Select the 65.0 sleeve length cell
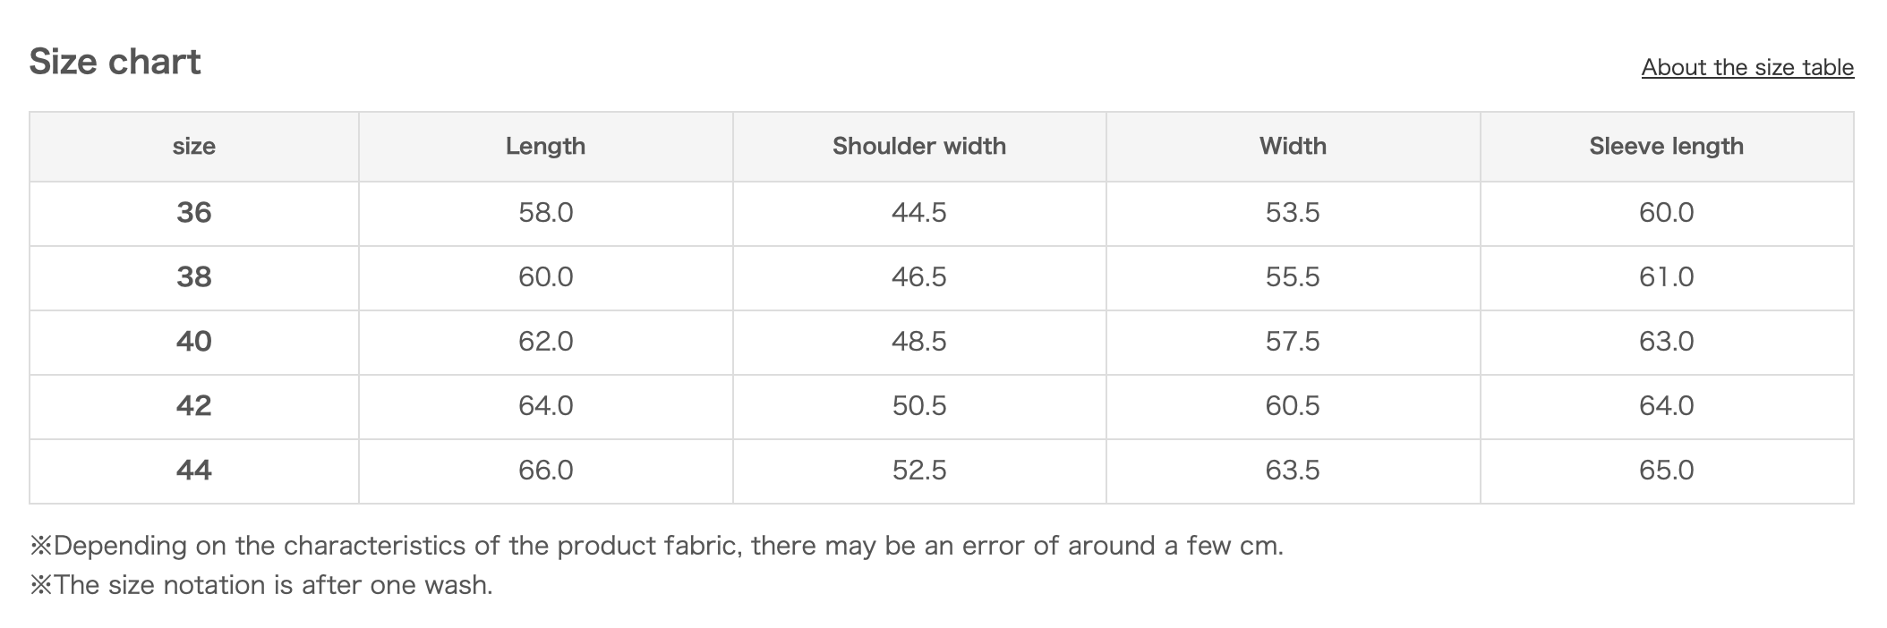 [x=1666, y=471]
